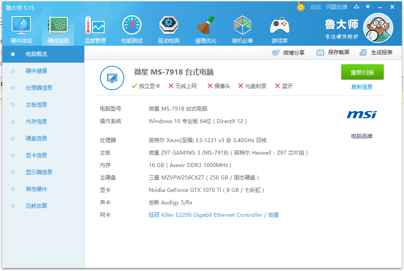
Task: Switch to the 温度管理 temperature management tool
Action: [x=94, y=28]
